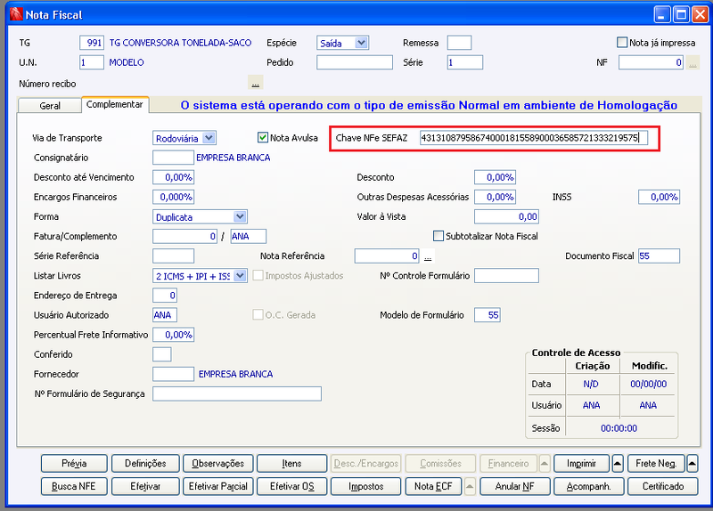The width and height of the screenshot is (713, 511).
Task: Click the Série Referência field
Action: pos(173,255)
